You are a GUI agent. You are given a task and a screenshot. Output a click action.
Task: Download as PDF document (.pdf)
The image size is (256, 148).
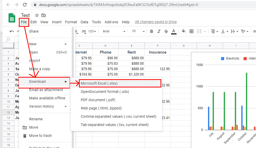pos(116,100)
